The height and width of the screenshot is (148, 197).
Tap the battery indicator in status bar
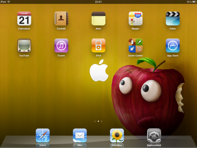pyautogui.click(x=194, y=2)
